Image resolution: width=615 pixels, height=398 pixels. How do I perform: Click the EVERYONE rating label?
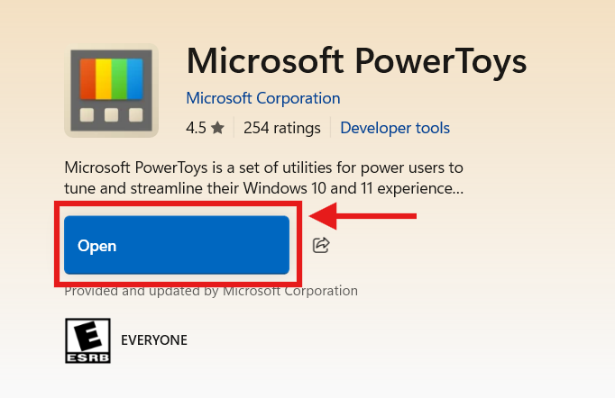click(154, 340)
